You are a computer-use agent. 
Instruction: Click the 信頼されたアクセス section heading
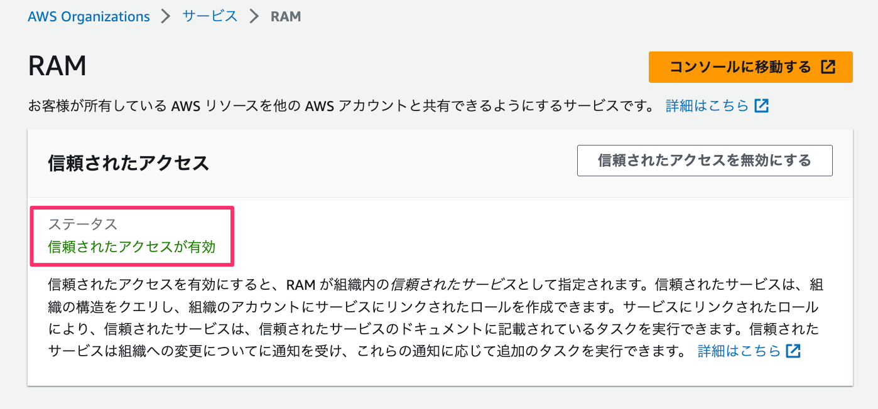tap(128, 164)
